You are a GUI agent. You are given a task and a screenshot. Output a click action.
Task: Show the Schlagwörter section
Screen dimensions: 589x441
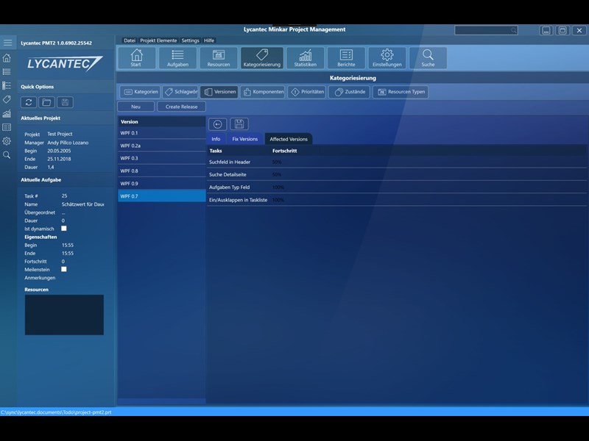coord(180,92)
